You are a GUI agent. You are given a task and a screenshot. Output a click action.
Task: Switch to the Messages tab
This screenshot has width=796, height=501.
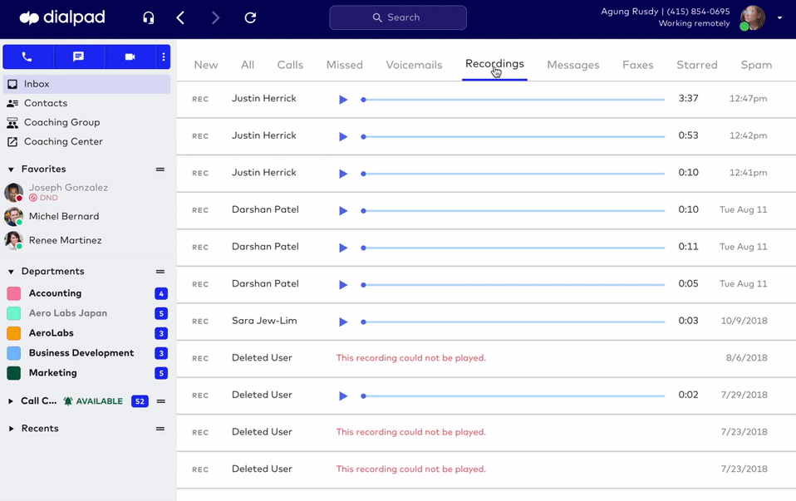[573, 65]
